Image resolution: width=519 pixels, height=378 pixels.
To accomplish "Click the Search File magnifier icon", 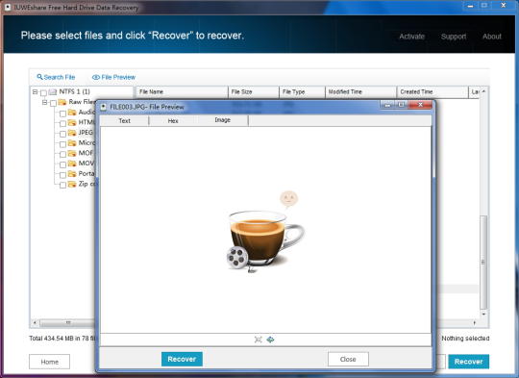I will [x=39, y=77].
